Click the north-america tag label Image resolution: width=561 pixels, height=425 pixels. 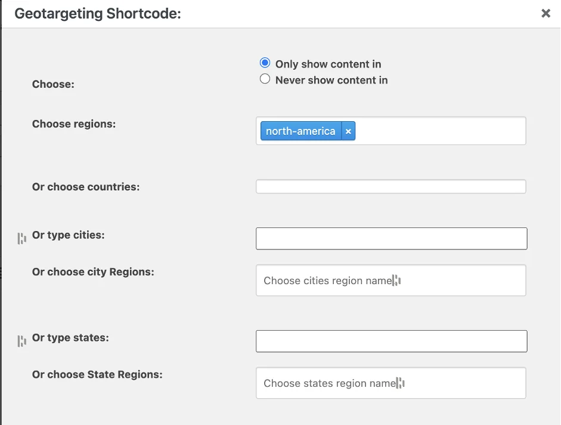[x=300, y=131]
